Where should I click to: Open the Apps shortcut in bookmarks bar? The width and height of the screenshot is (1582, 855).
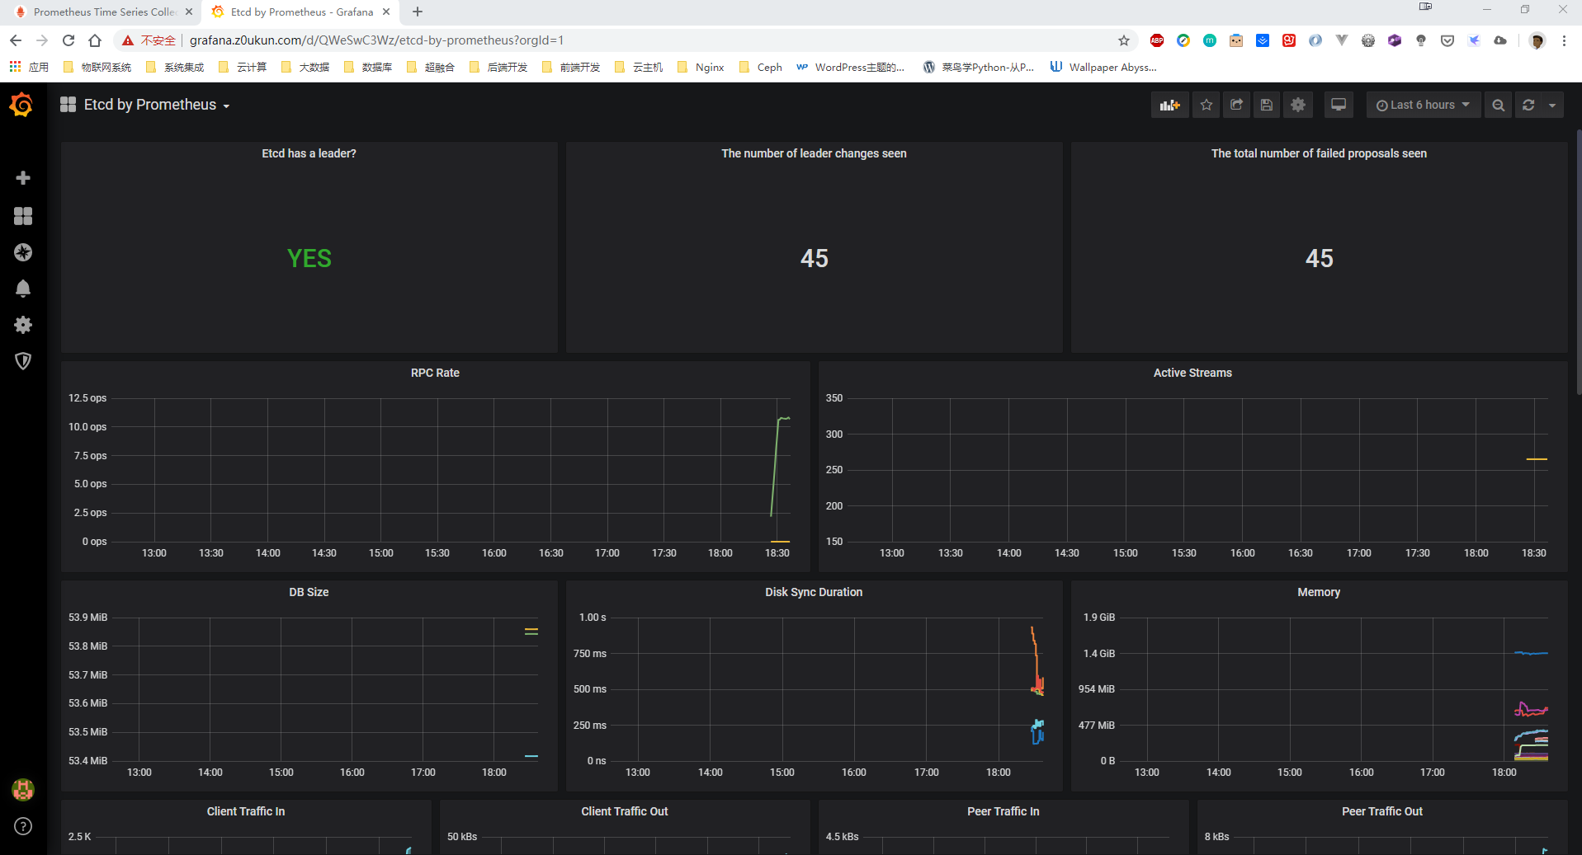29,67
